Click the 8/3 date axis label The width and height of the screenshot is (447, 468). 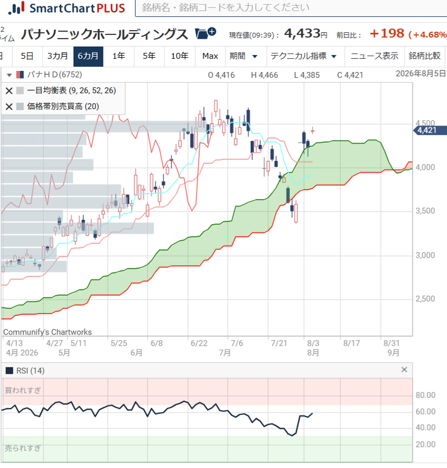[x=313, y=343]
